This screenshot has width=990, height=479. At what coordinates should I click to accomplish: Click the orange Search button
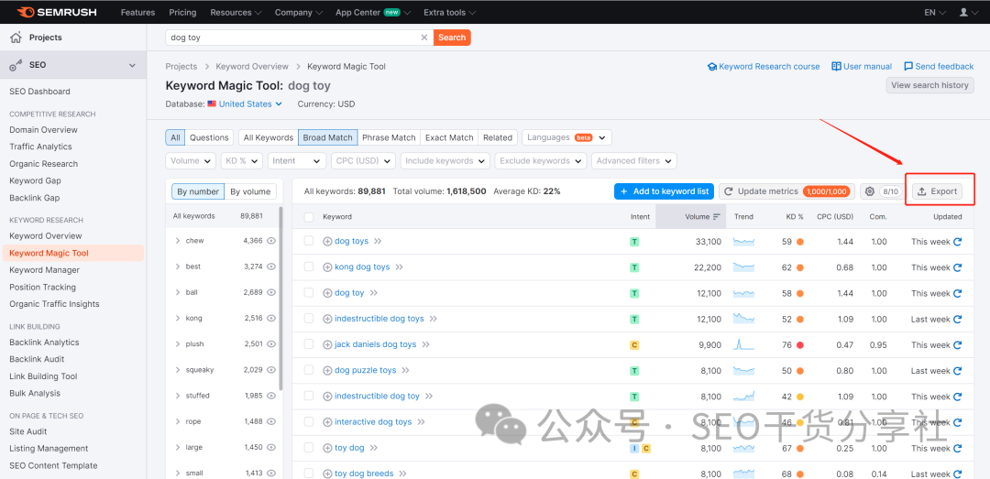point(452,38)
